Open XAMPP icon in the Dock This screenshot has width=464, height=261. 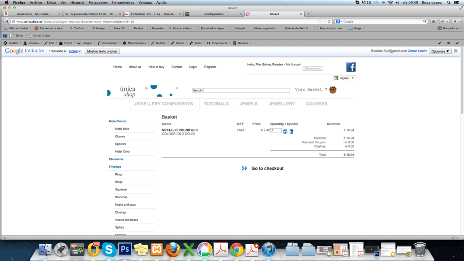click(x=156, y=250)
